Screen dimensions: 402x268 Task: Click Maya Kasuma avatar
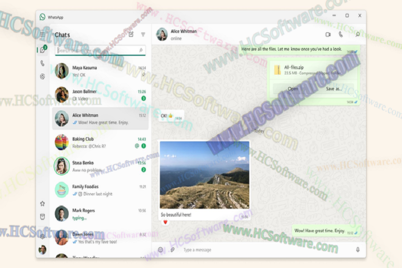click(x=61, y=71)
